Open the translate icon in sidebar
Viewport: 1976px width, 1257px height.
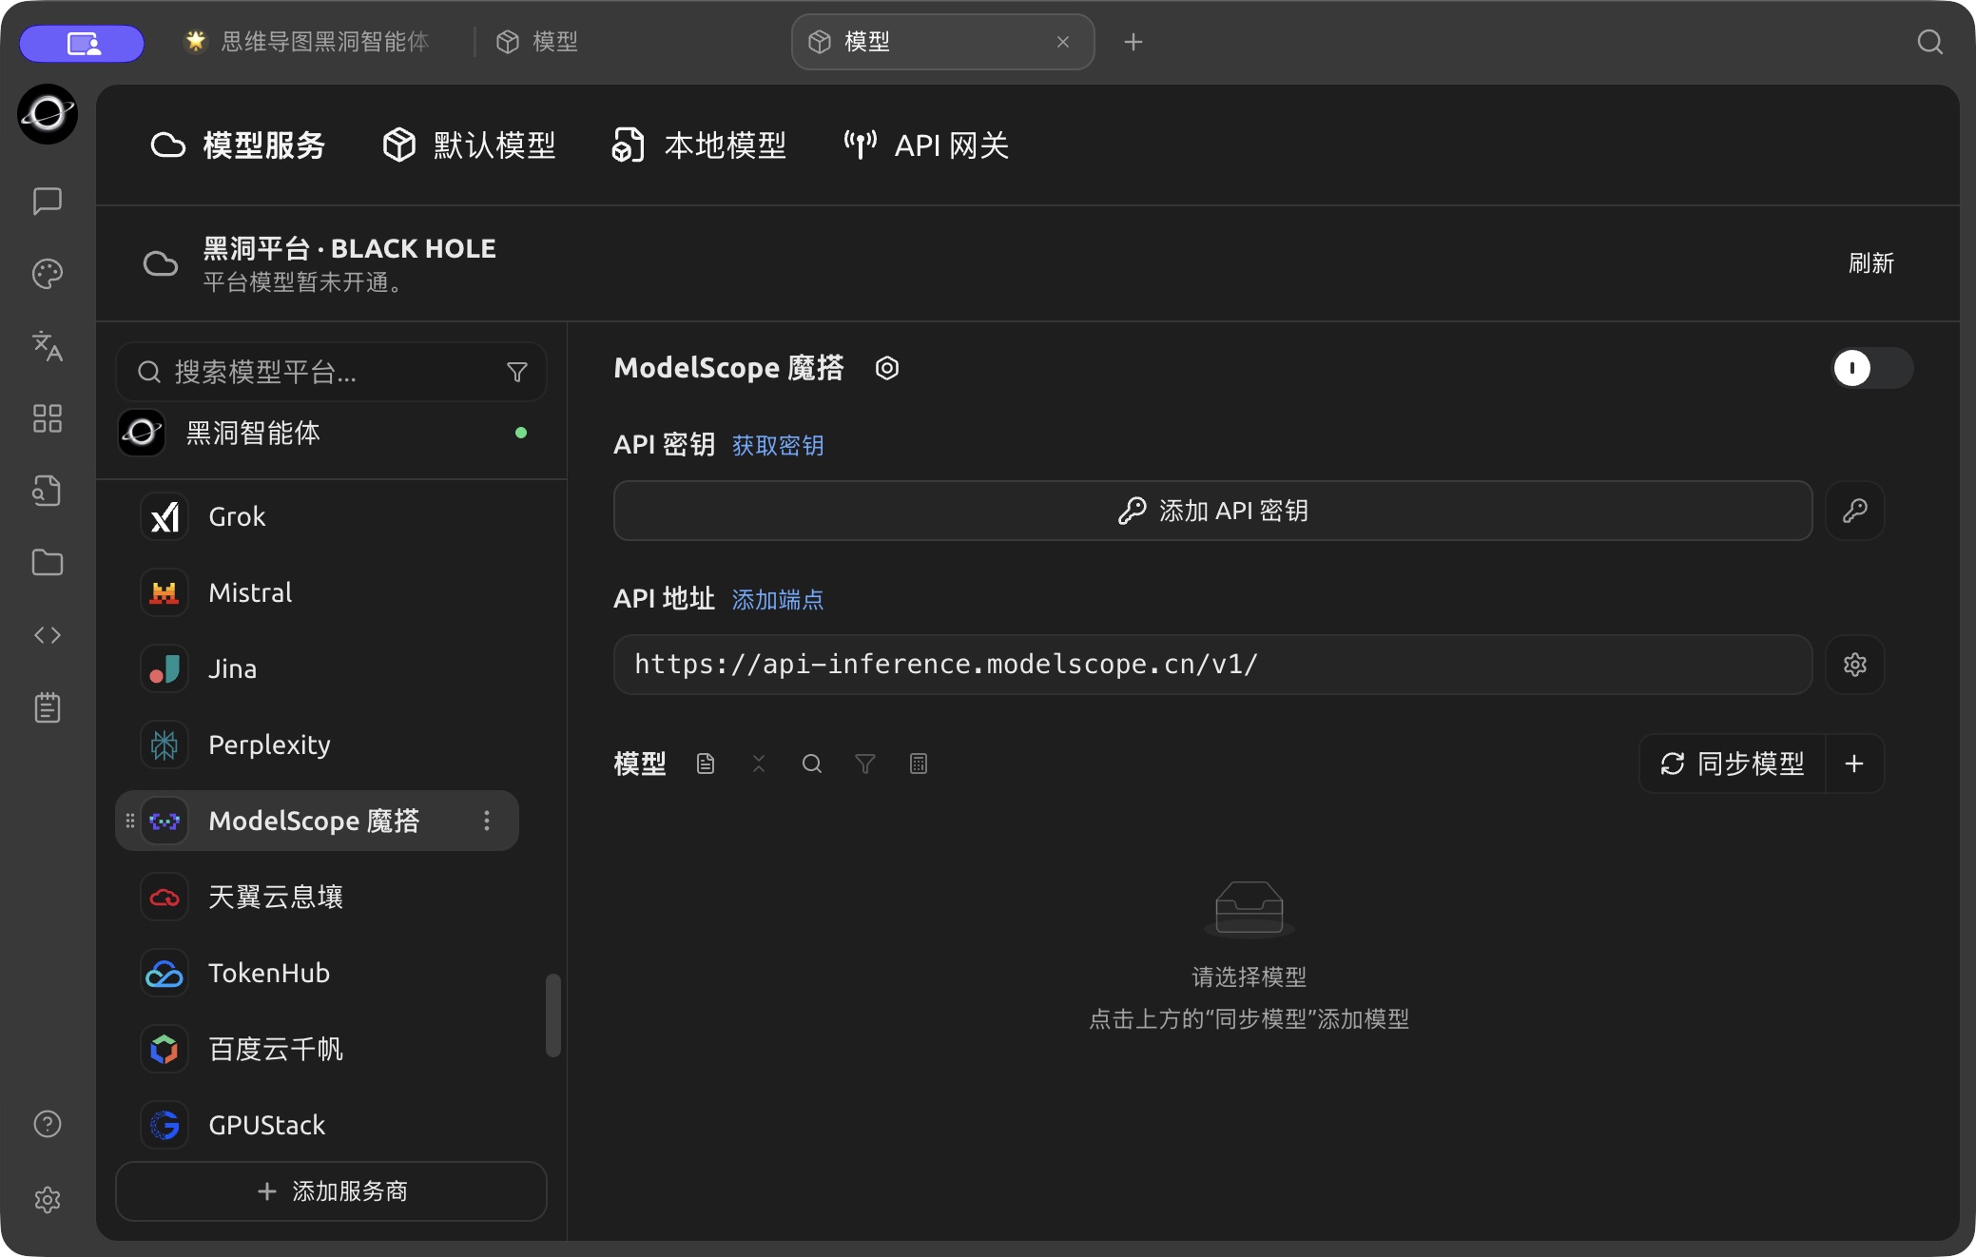pyautogui.click(x=48, y=346)
